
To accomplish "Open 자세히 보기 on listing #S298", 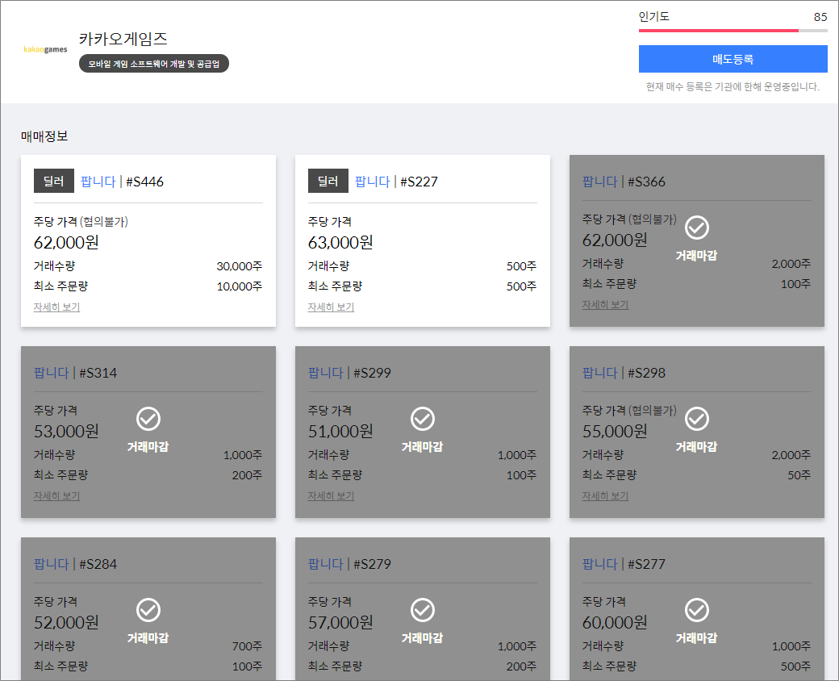I will tap(605, 496).
